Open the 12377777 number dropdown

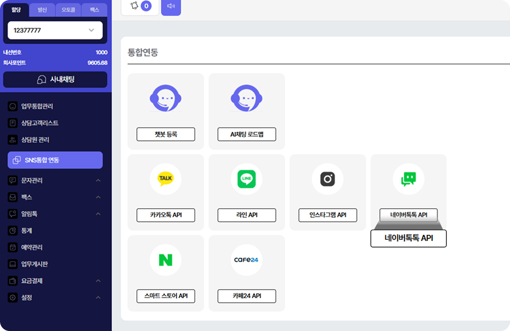pos(55,30)
